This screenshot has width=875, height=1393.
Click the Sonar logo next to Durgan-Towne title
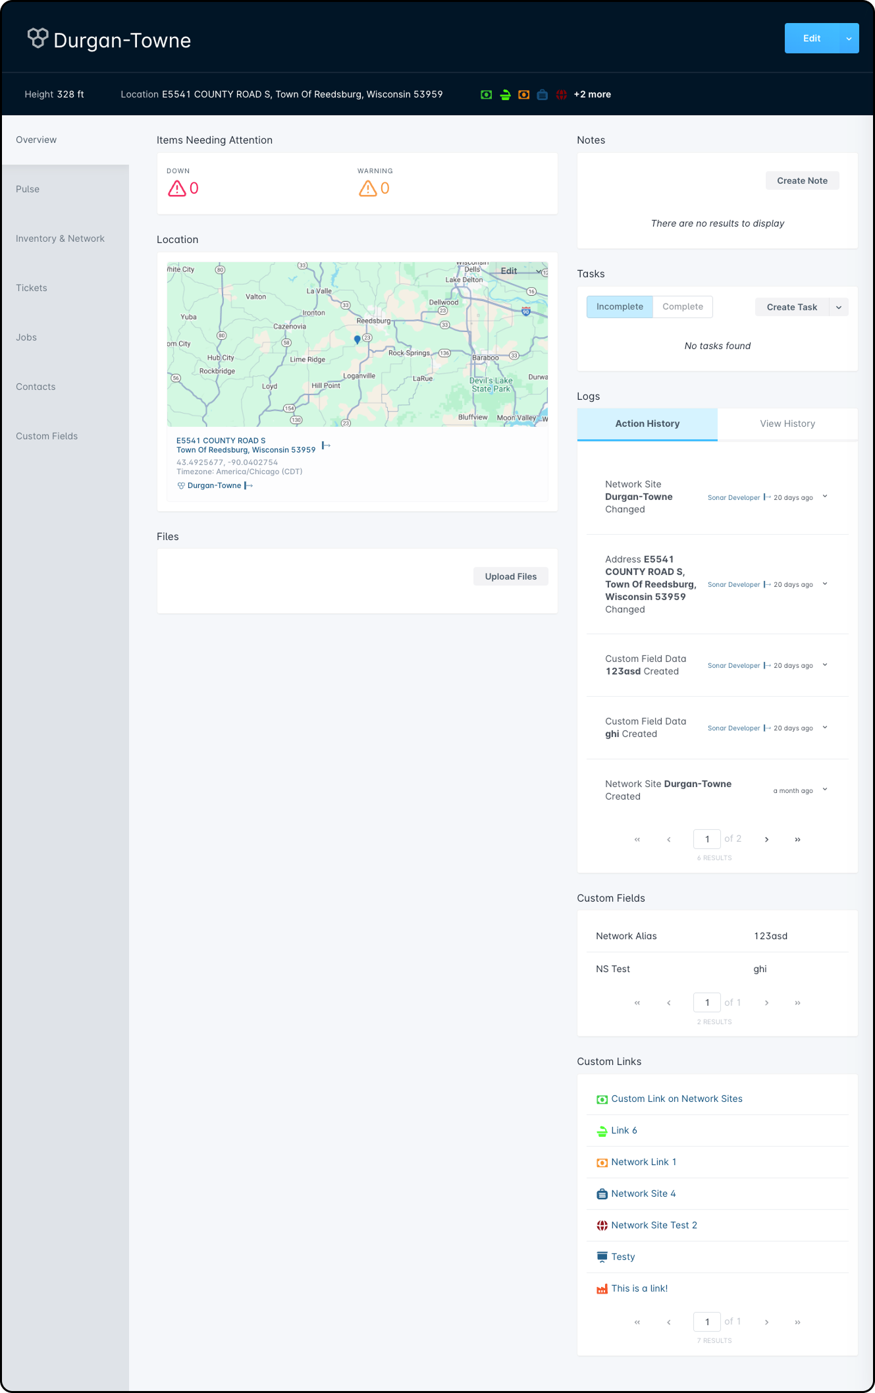(x=38, y=38)
